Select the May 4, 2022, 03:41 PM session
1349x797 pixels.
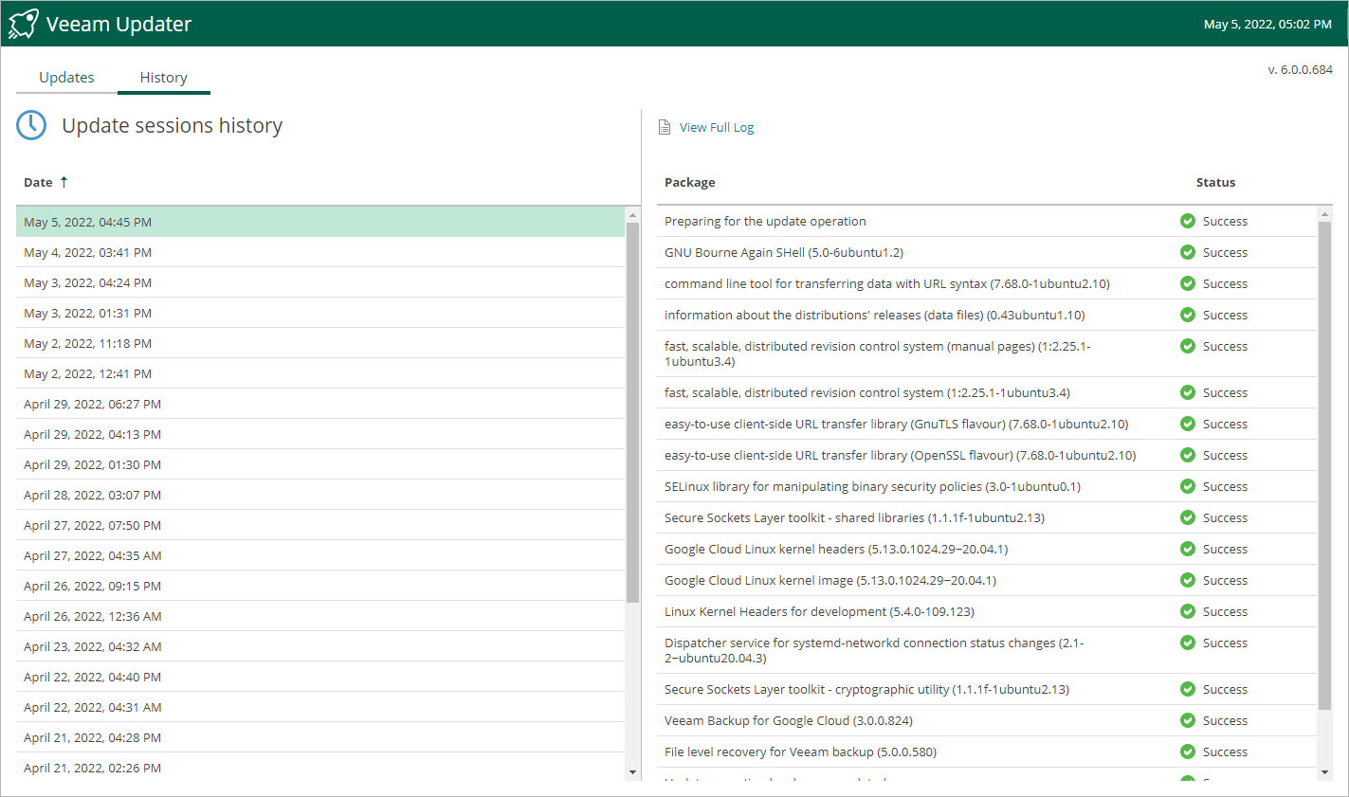pyautogui.click(x=320, y=252)
